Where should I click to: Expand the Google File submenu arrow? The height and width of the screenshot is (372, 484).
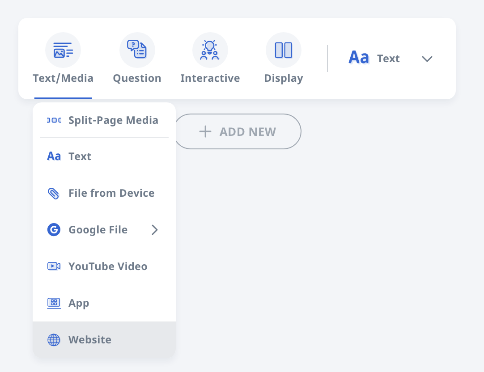155,230
